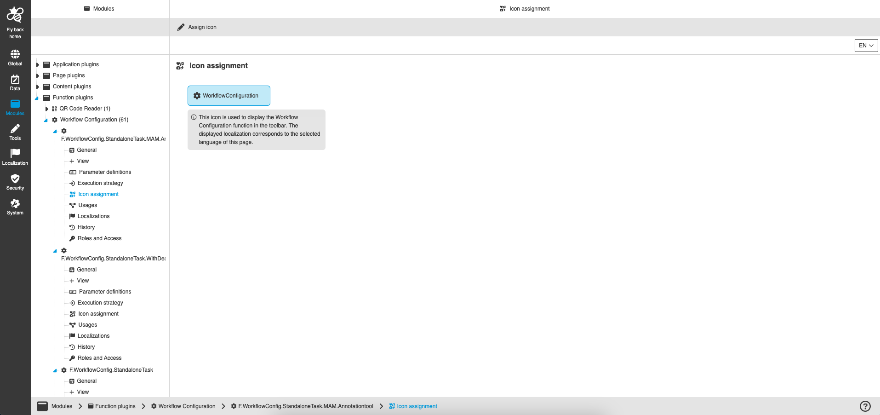Viewport: 880px width, 415px height.
Task: Select the F.WorkflowConfig.StandaloneTask.WithDe tree label
Action: (113, 259)
